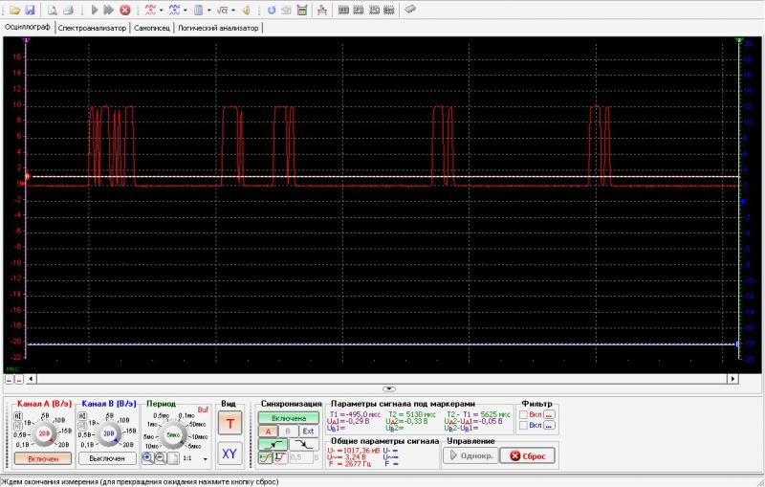This screenshot has width=765, height=487.
Task: Open the 1:1 scale dropdown arrow
Action: (204, 459)
